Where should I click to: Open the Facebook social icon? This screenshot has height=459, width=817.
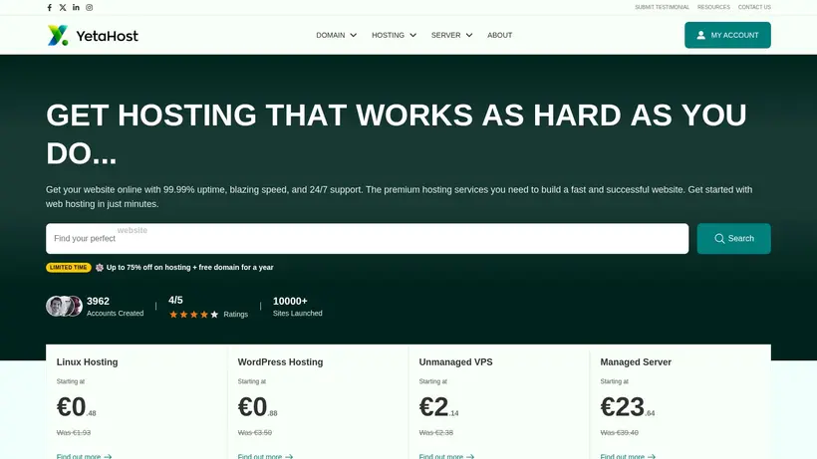click(x=50, y=7)
